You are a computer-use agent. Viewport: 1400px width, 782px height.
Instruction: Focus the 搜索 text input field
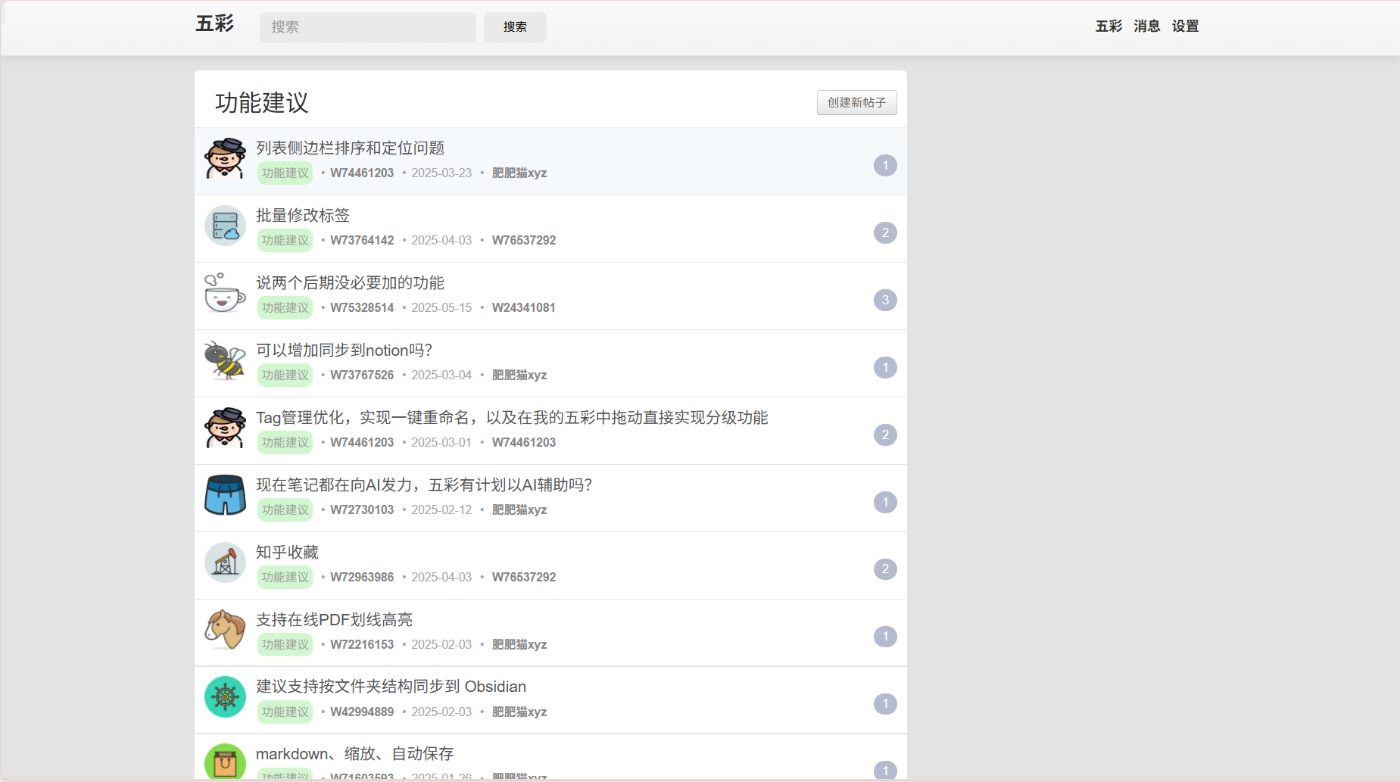pos(367,27)
